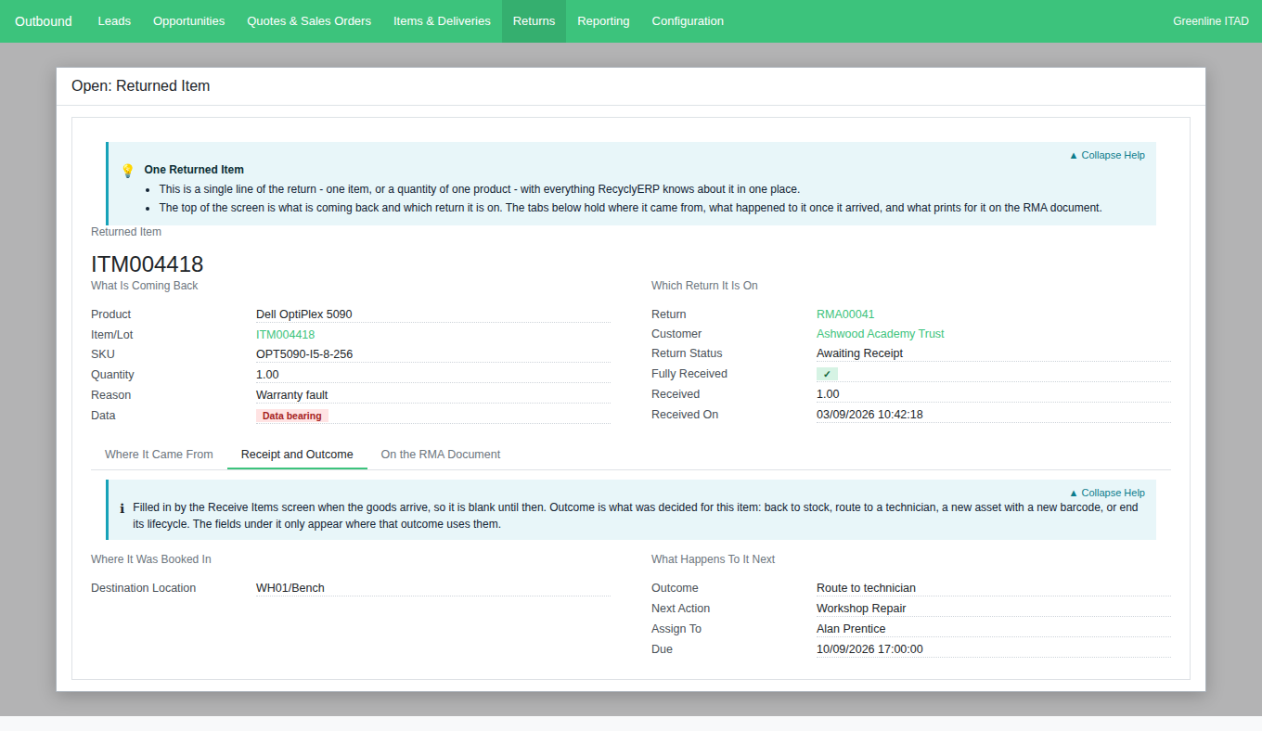Click Received value 1.00
Image resolution: width=1262 pixels, height=731 pixels.
[828, 394]
